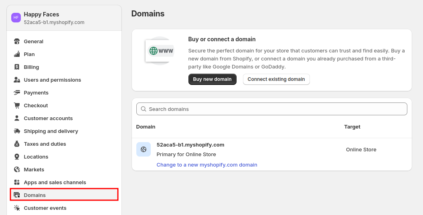423x215 pixels.
Task: Click the Payments card icon
Action: click(17, 92)
